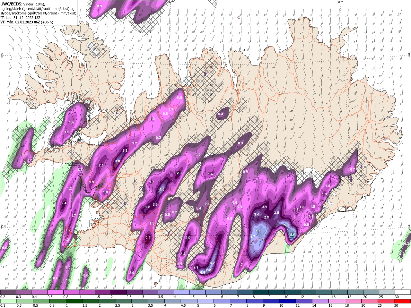
Task: Click the "VT: Mán. 02.01.2023 06Z (+36 h)" line
Action: tap(27, 22)
